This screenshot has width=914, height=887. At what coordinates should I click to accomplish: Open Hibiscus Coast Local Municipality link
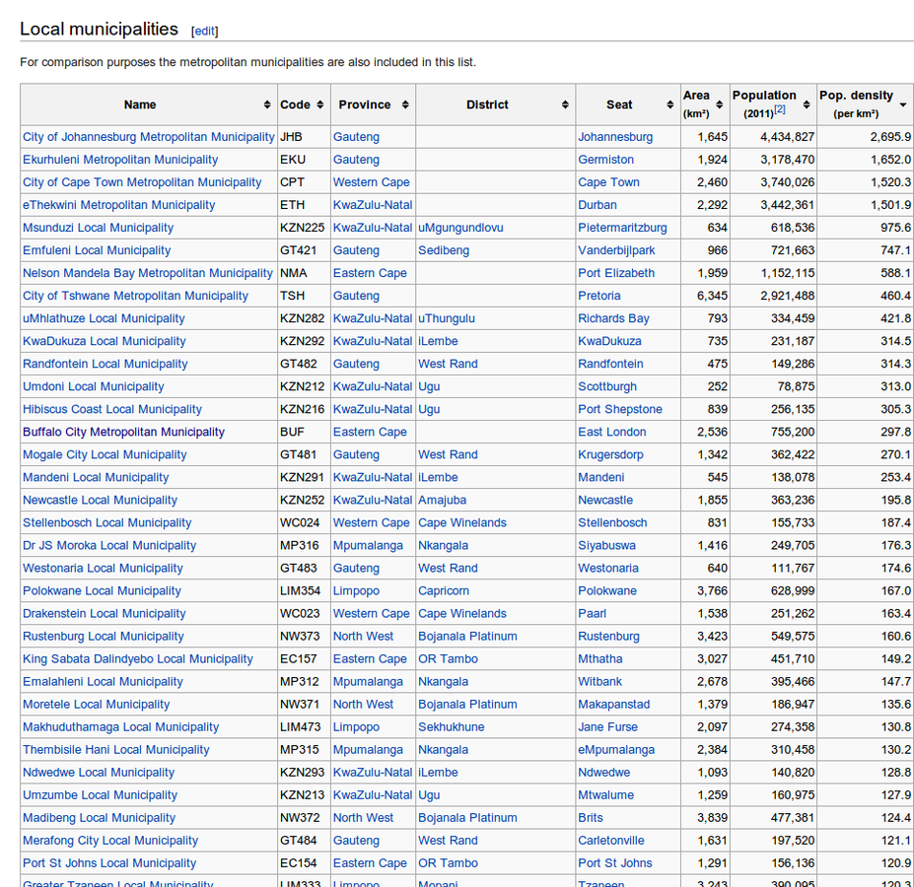(112, 410)
